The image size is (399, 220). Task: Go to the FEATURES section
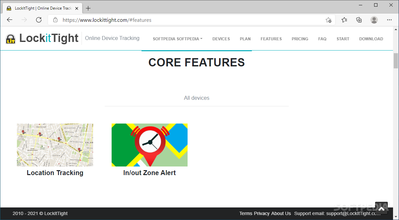pos(271,39)
